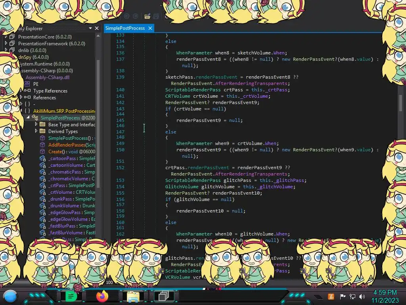Select the _crtPass field
This screenshot has height=305, width=406.
[x=71, y=185]
